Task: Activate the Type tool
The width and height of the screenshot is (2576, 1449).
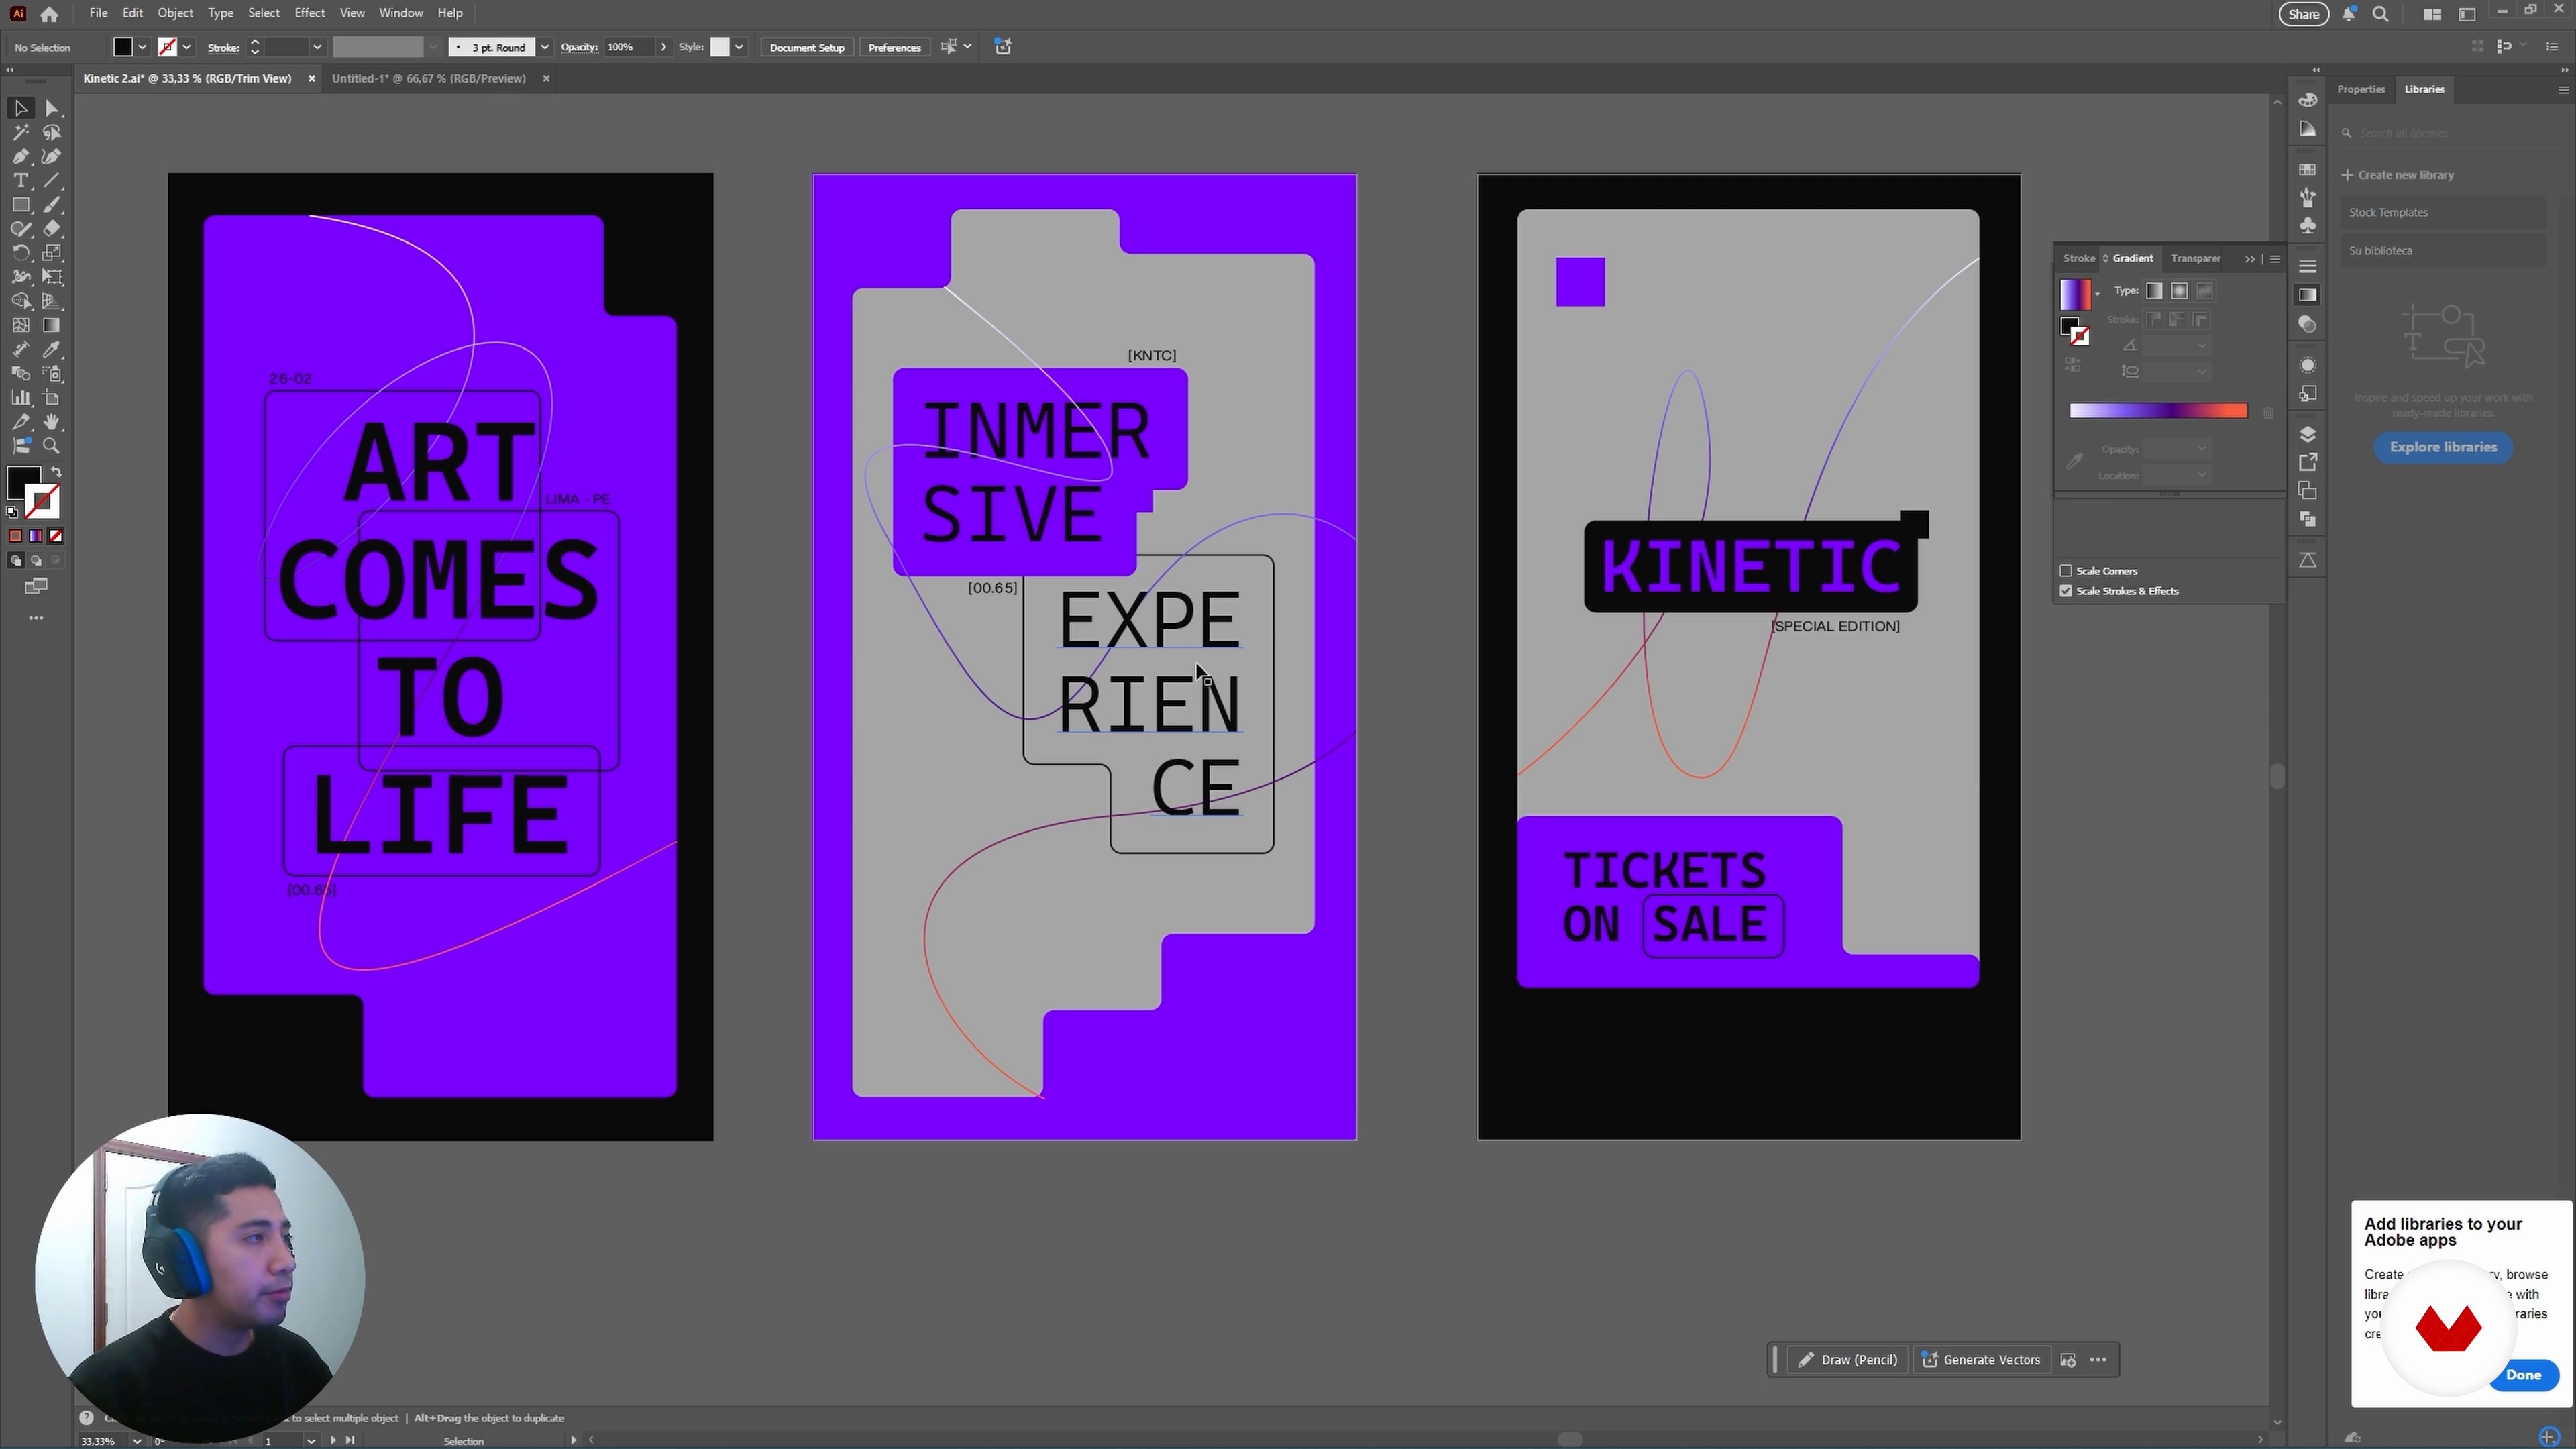Action: 20,180
